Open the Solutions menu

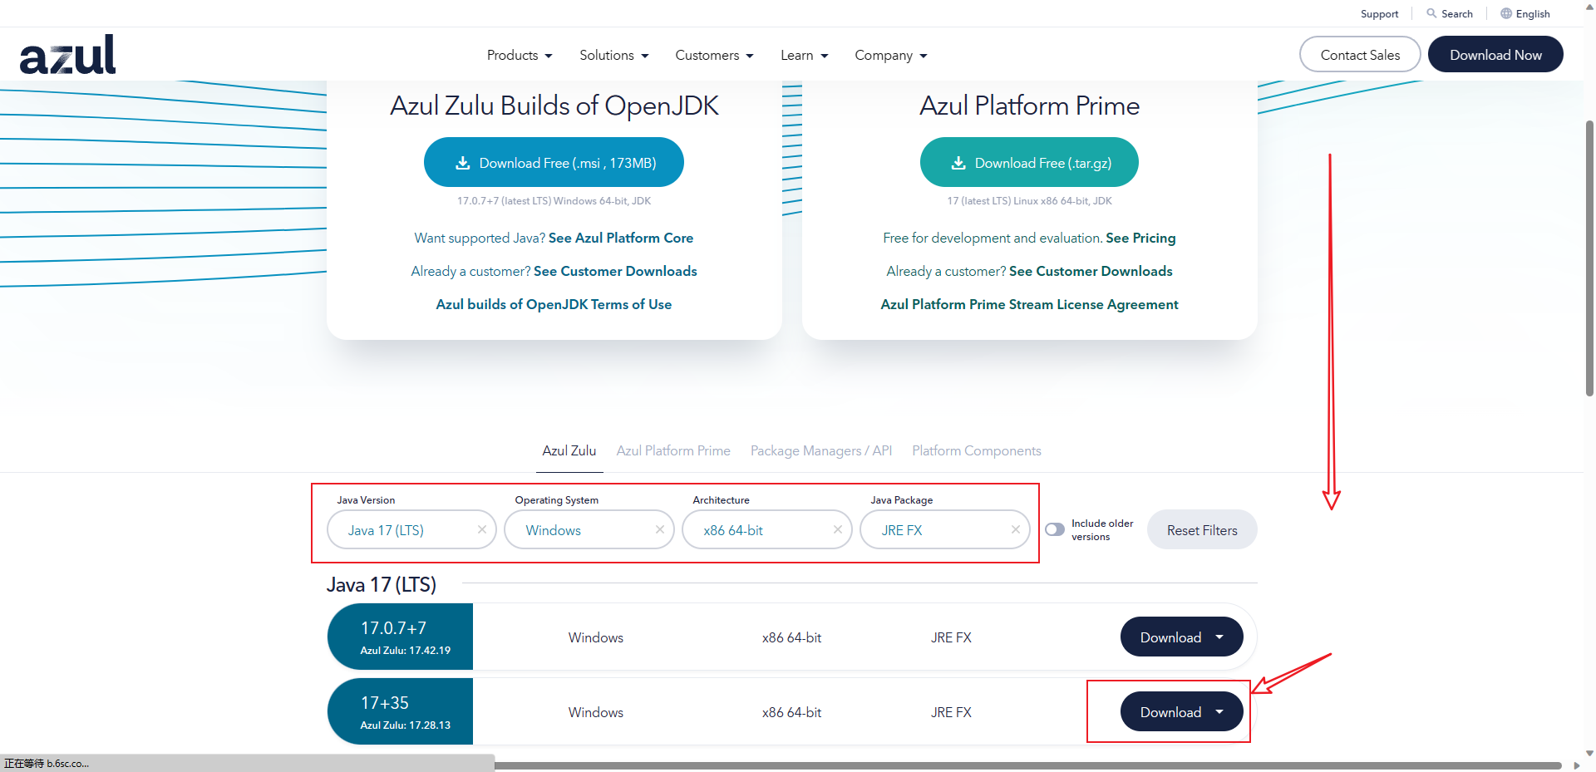614,55
